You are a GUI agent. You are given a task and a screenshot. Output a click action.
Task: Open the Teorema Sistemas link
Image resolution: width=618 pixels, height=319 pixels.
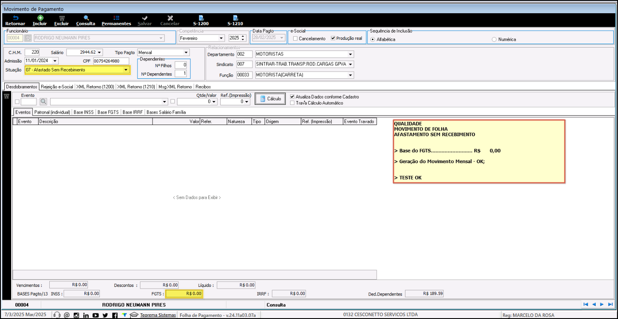tap(158, 315)
